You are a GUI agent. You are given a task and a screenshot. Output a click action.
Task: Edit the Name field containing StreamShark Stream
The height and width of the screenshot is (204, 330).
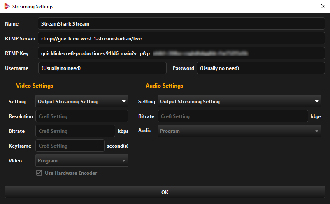point(181,23)
